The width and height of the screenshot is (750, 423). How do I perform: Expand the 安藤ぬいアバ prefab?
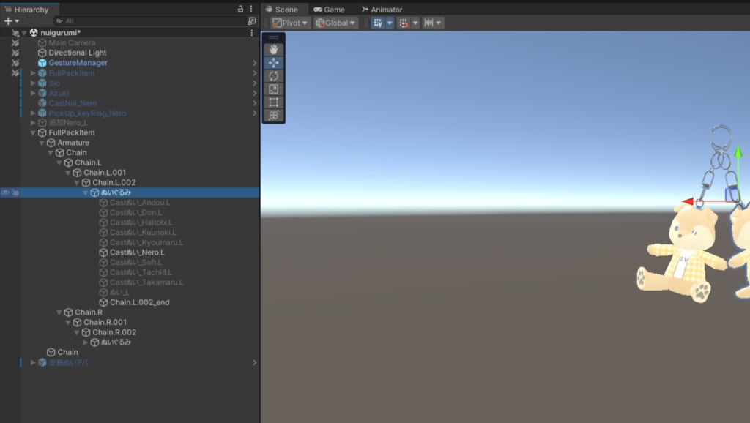point(33,363)
